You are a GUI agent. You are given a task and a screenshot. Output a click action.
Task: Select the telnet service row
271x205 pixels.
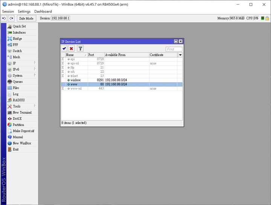122,76
